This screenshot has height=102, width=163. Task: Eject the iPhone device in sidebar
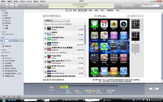coord(22,40)
